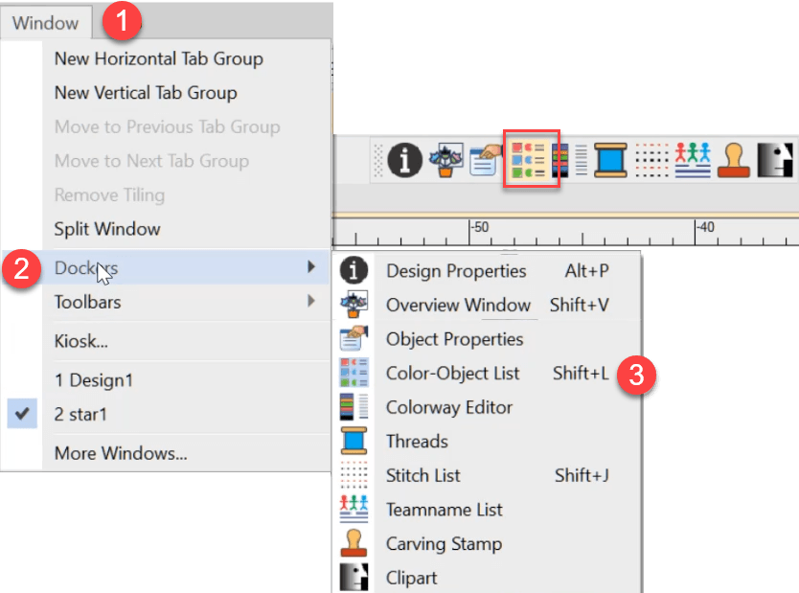The width and height of the screenshot is (799, 593).
Task: Click the horizontal ruler near -50 mark
Action: pyautogui.click(x=478, y=232)
